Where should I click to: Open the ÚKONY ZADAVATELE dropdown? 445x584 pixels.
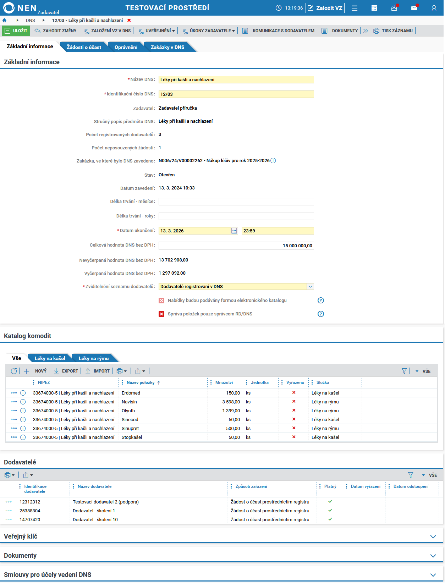pos(209,31)
